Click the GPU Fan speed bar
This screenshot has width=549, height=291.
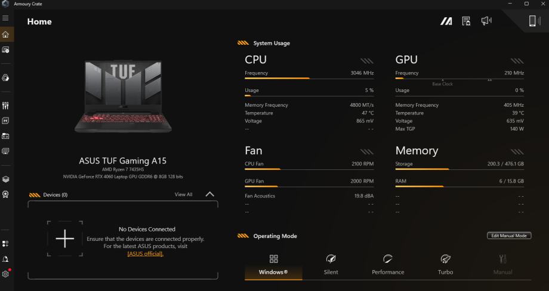coord(309,187)
